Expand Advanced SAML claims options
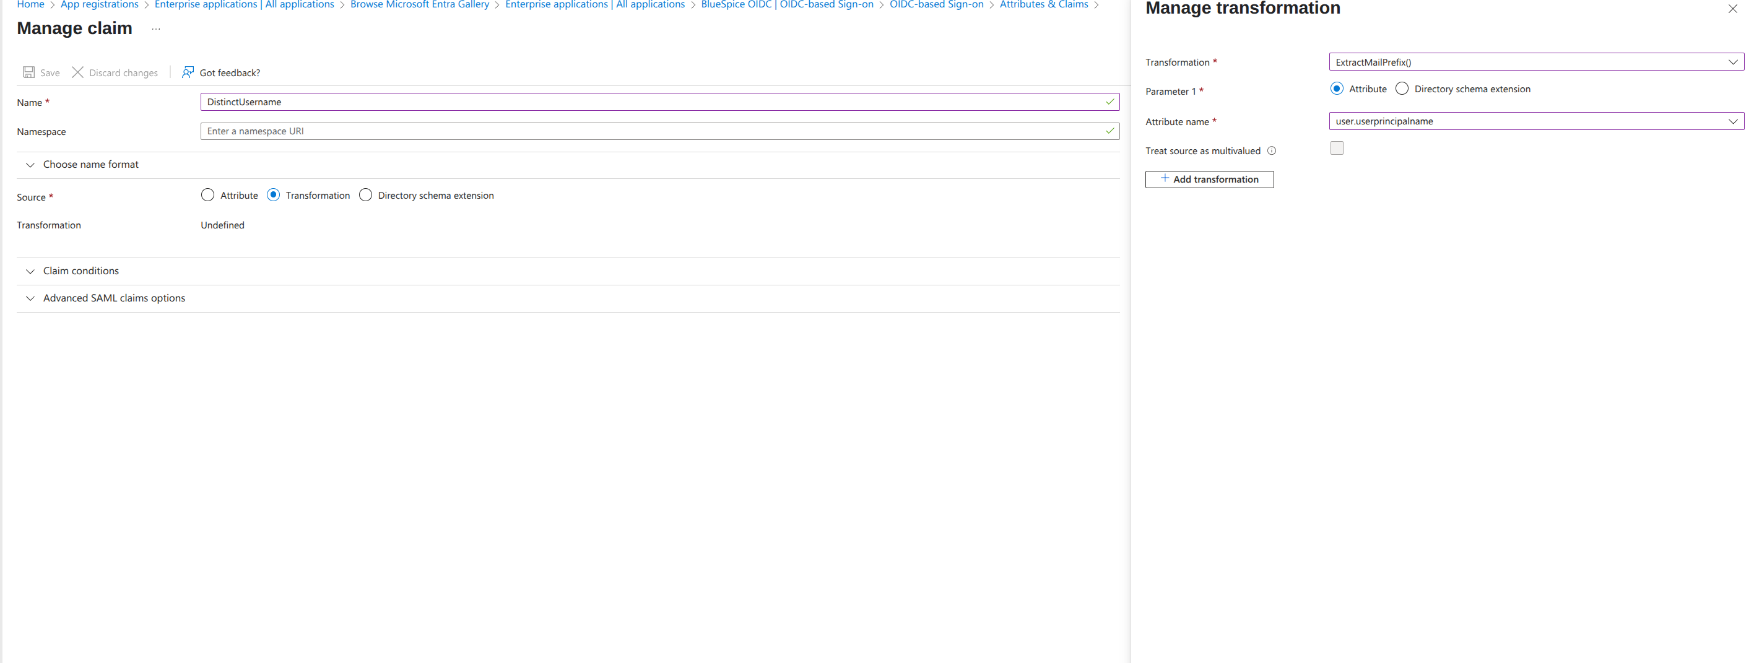The image size is (1754, 663). (114, 298)
